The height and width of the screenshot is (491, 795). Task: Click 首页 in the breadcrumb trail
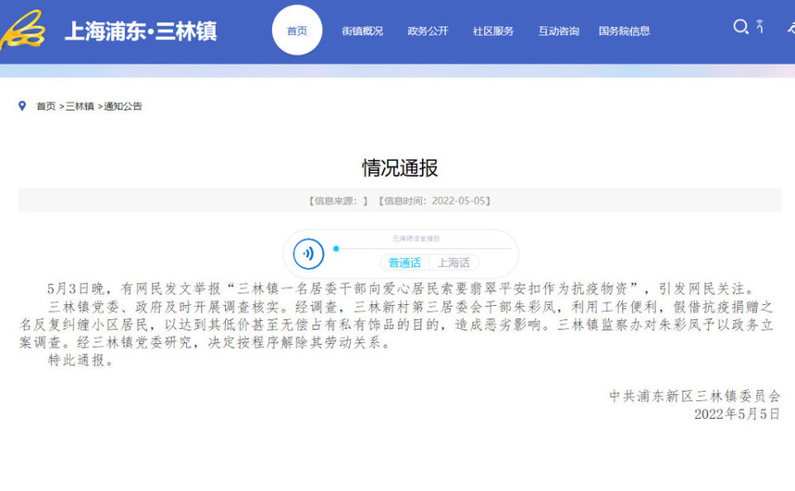pyautogui.click(x=45, y=106)
